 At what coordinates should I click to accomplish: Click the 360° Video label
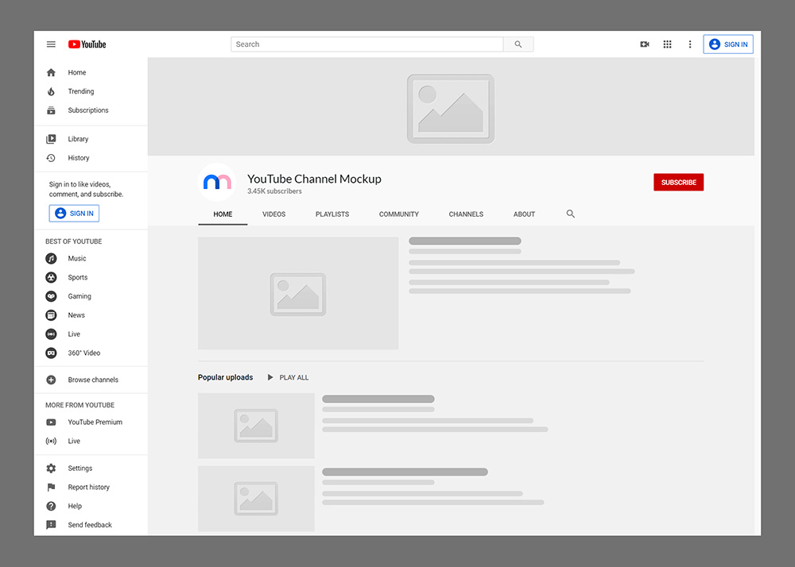click(84, 353)
